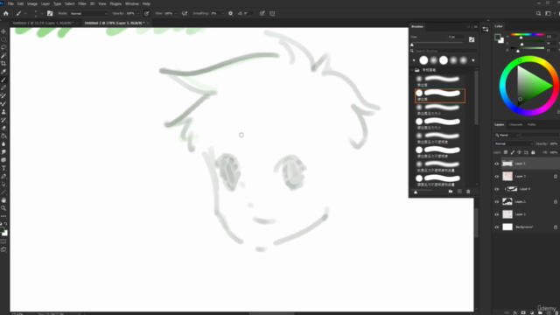The image size is (560, 315).
Task: Collapse the brush group folder in Brushes panel
Action: coord(412,70)
